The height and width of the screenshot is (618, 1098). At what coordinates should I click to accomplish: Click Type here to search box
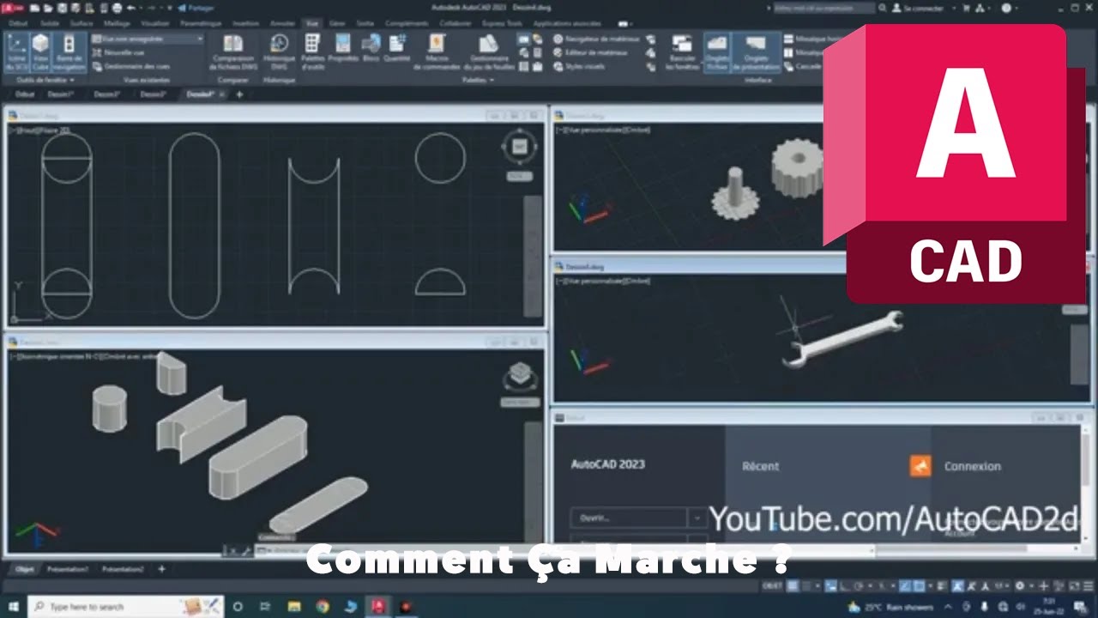126,606
